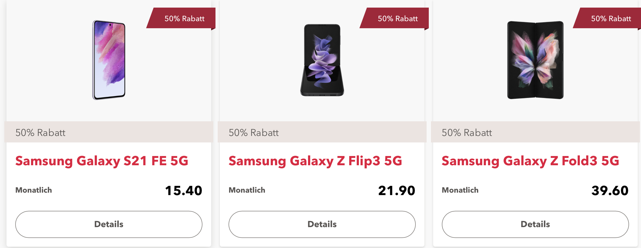Click the 21.90 monthly price
Image resolution: width=641 pixels, height=248 pixels.
click(397, 190)
